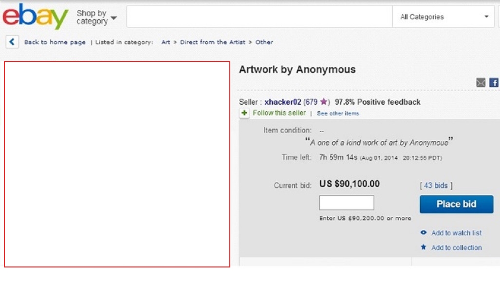Image resolution: width=500 pixels, height=285 pixels.
Task: View the 43 bids history
Action: (436, 186)
